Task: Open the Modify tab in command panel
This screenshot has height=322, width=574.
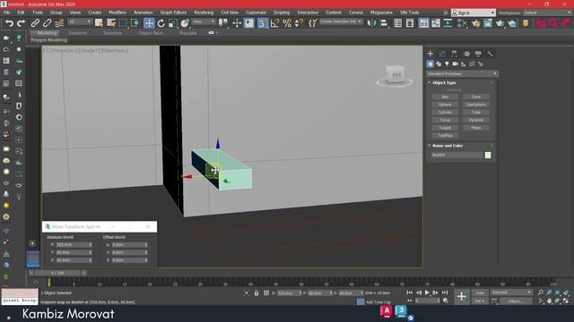Action: pyautogui.click(x=442, y=54)
